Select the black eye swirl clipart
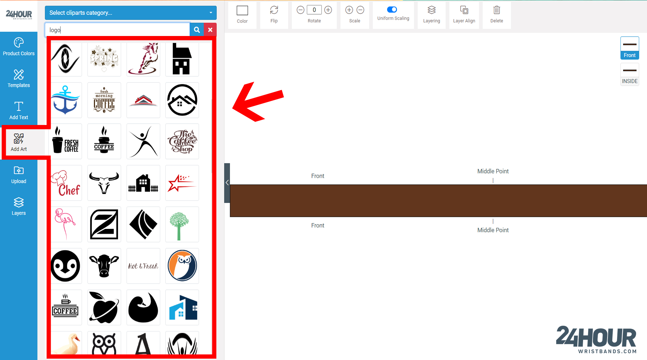The width and height of the screenshot is (647, 360). tap(65, 59)
